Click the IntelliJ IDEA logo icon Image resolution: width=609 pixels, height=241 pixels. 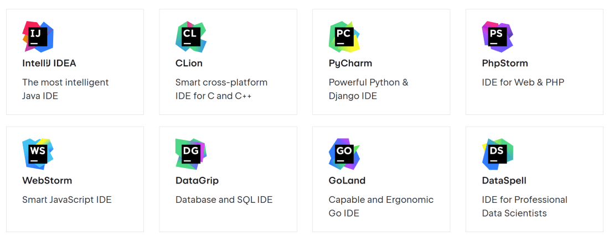[38, 36]
